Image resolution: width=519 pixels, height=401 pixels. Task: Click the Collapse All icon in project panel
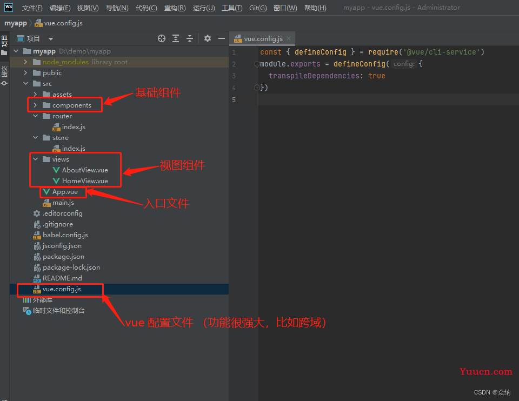(190, 38)
